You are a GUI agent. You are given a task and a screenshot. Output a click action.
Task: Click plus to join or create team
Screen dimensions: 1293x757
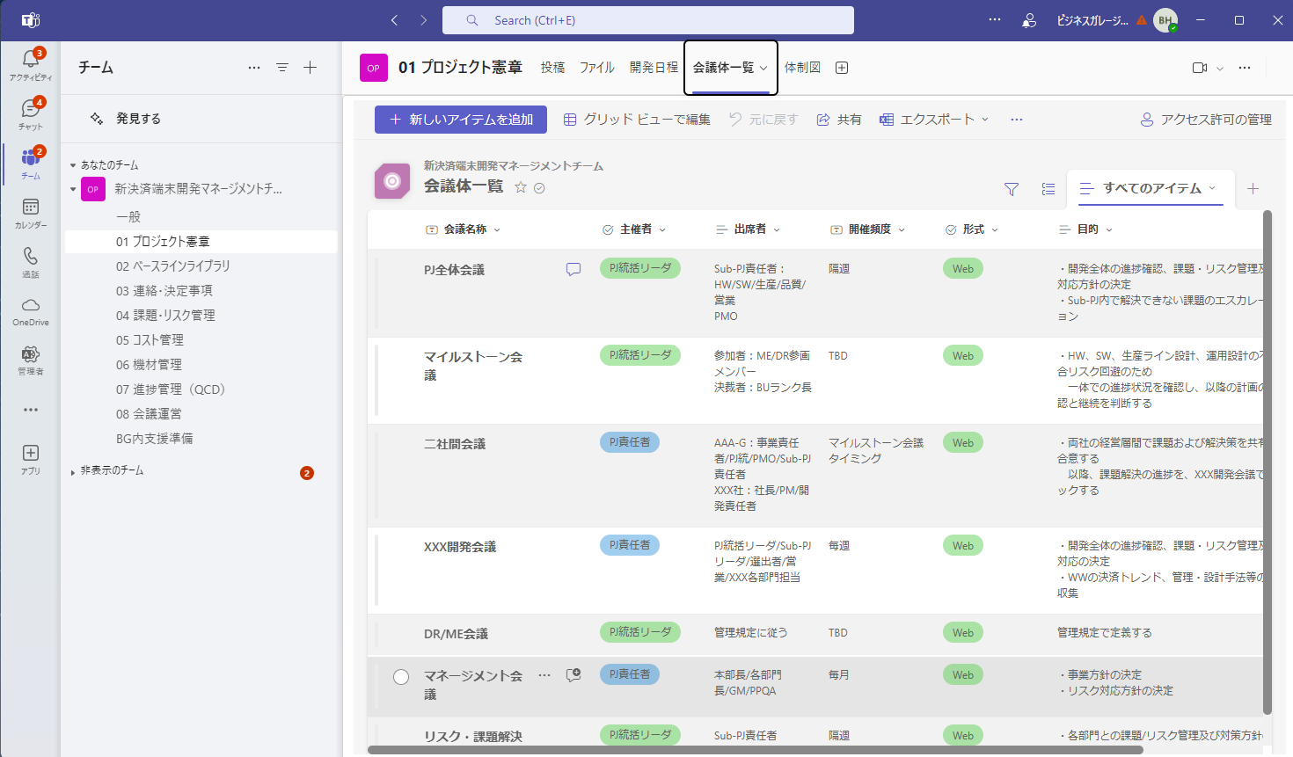[310, 68]
